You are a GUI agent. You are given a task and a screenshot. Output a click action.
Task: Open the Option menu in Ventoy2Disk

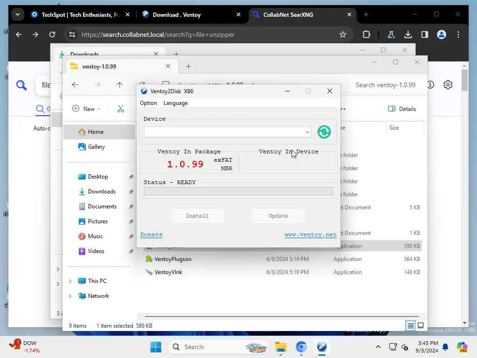click(x=148, y=103)
